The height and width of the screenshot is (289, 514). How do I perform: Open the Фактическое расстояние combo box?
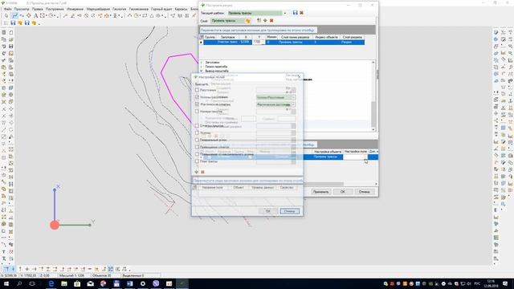275,104
